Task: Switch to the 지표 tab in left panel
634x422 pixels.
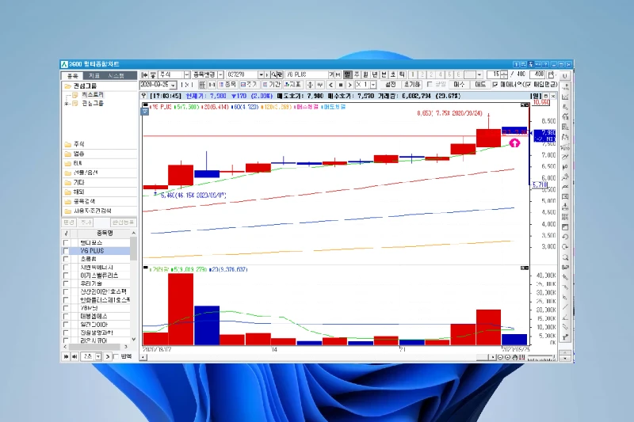Action: pyautogui.click(x=94, y=75)
